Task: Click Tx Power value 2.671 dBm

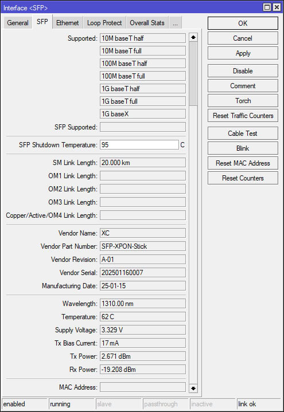Action: click(143, 356)
